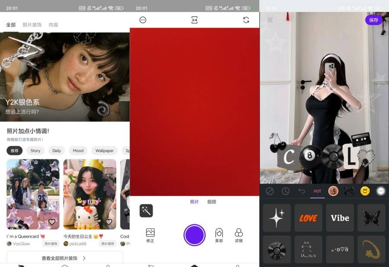The image size is (389, 267).
Task: Select the Story category chip
Action: pos(35,151)
